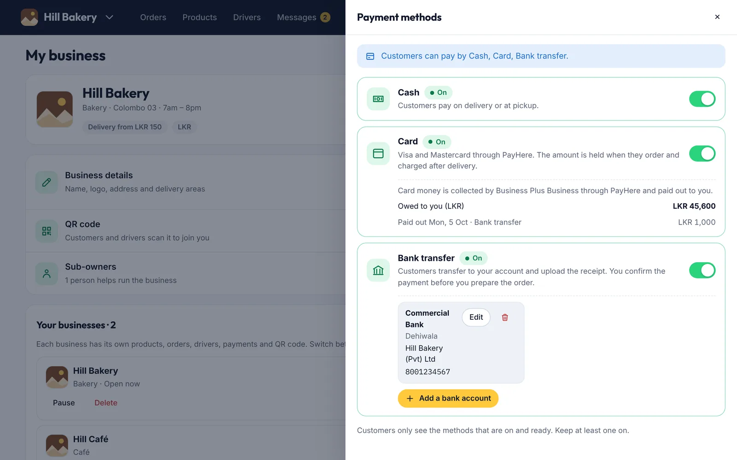Select Hill Bakery thumbnail in Your businesses
737x460 pixels.
[57, 377]
